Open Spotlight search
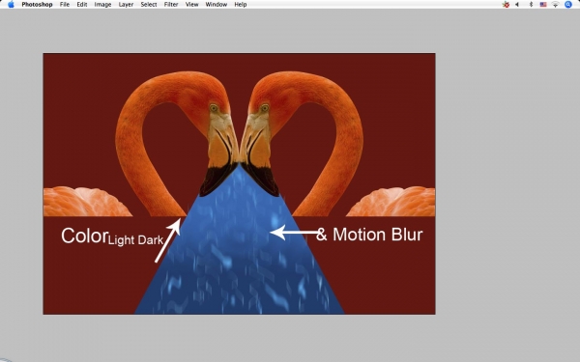 [568, 5]
